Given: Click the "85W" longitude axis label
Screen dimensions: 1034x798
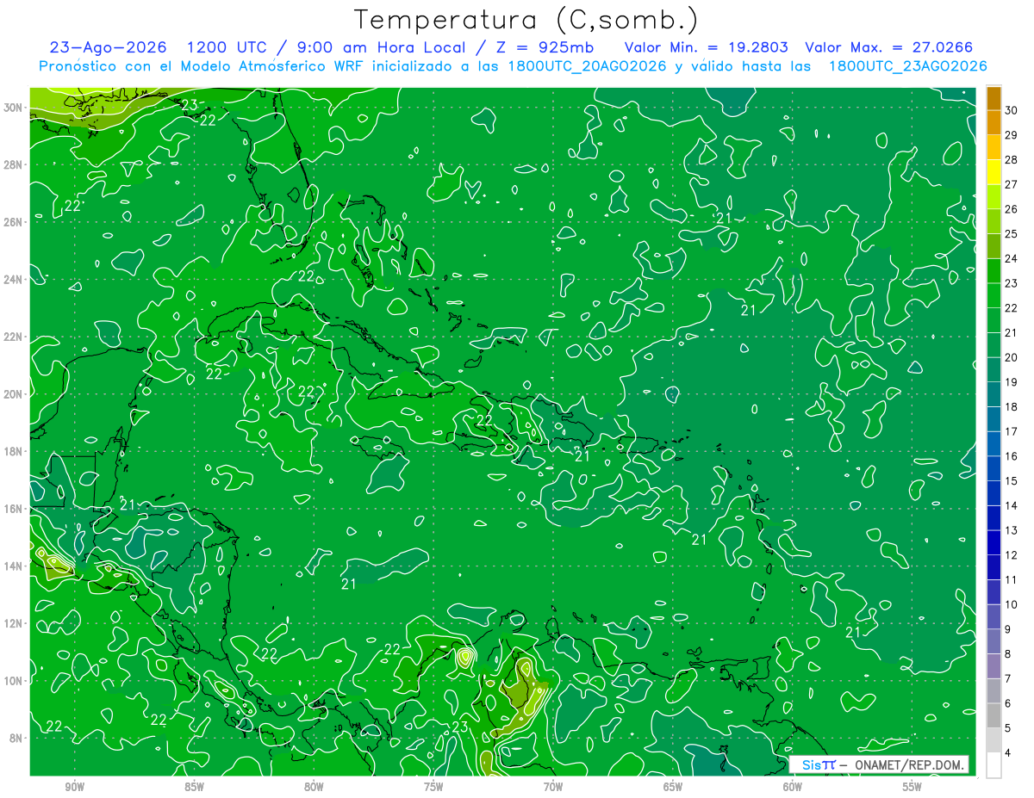Looking at the screenshot, I should click(x=194, y=787).
